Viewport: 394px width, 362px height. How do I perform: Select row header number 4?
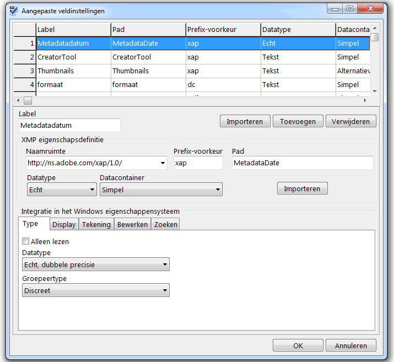(25, 85)
